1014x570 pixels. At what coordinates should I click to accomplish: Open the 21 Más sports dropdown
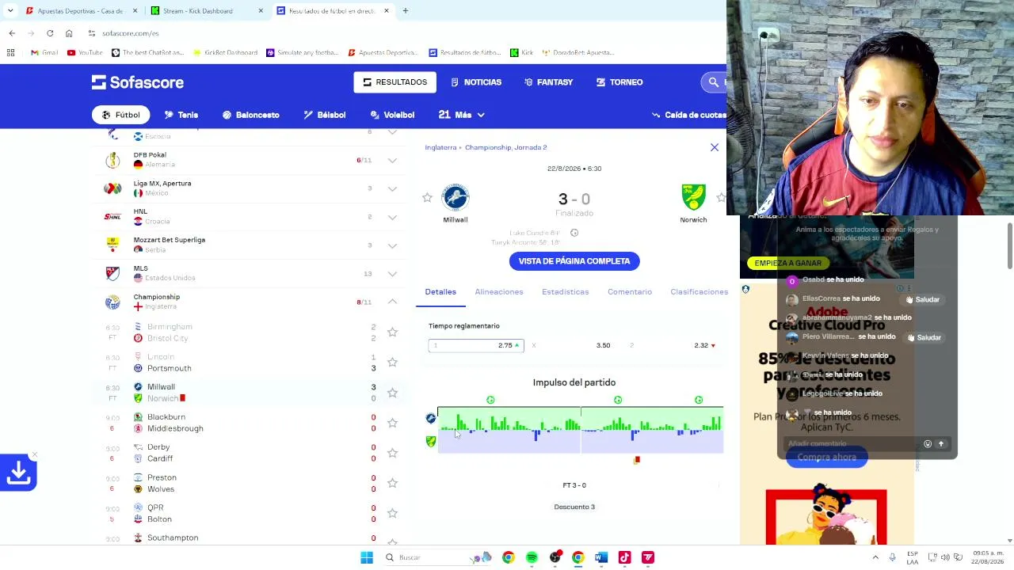(x=461, y=115)
